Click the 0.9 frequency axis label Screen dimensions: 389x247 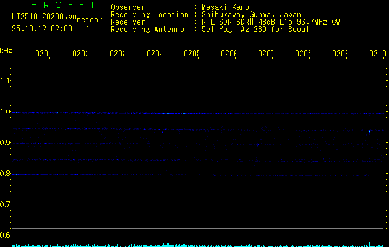(x=6, y=143)
